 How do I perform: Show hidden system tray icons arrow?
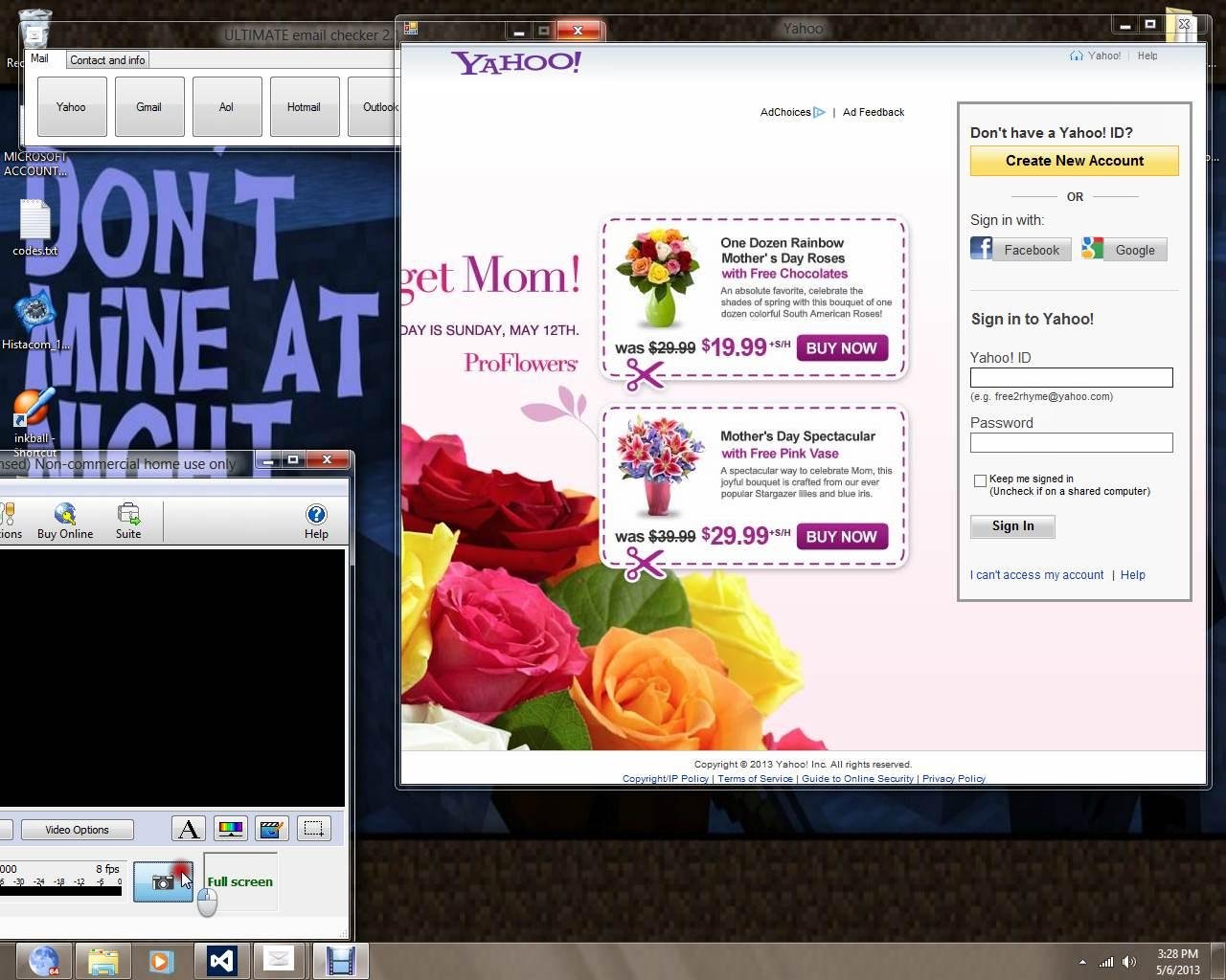pyautogui.click(x=1082, y=962)
